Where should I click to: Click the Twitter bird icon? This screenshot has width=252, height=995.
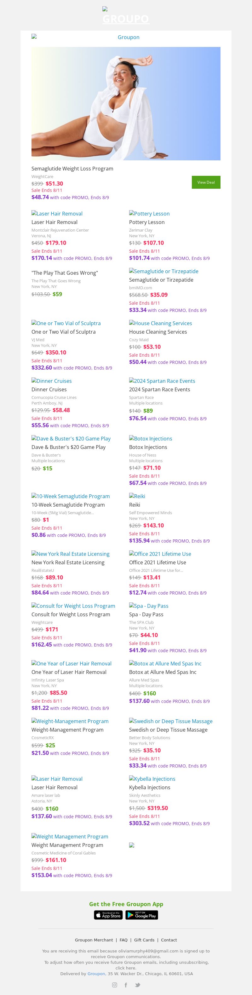tap(137, 985)
